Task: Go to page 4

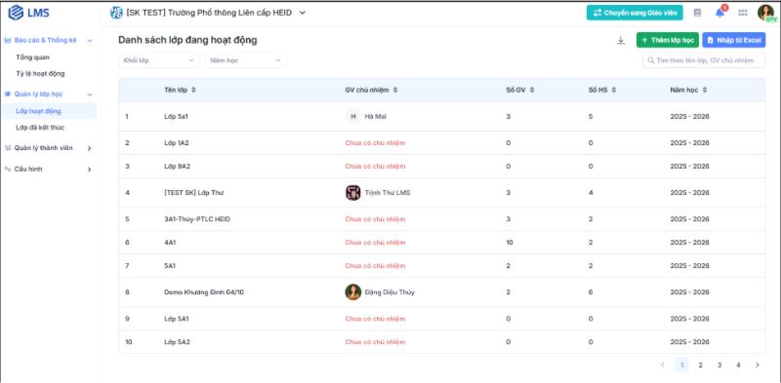Action: [x=738, y=365]
